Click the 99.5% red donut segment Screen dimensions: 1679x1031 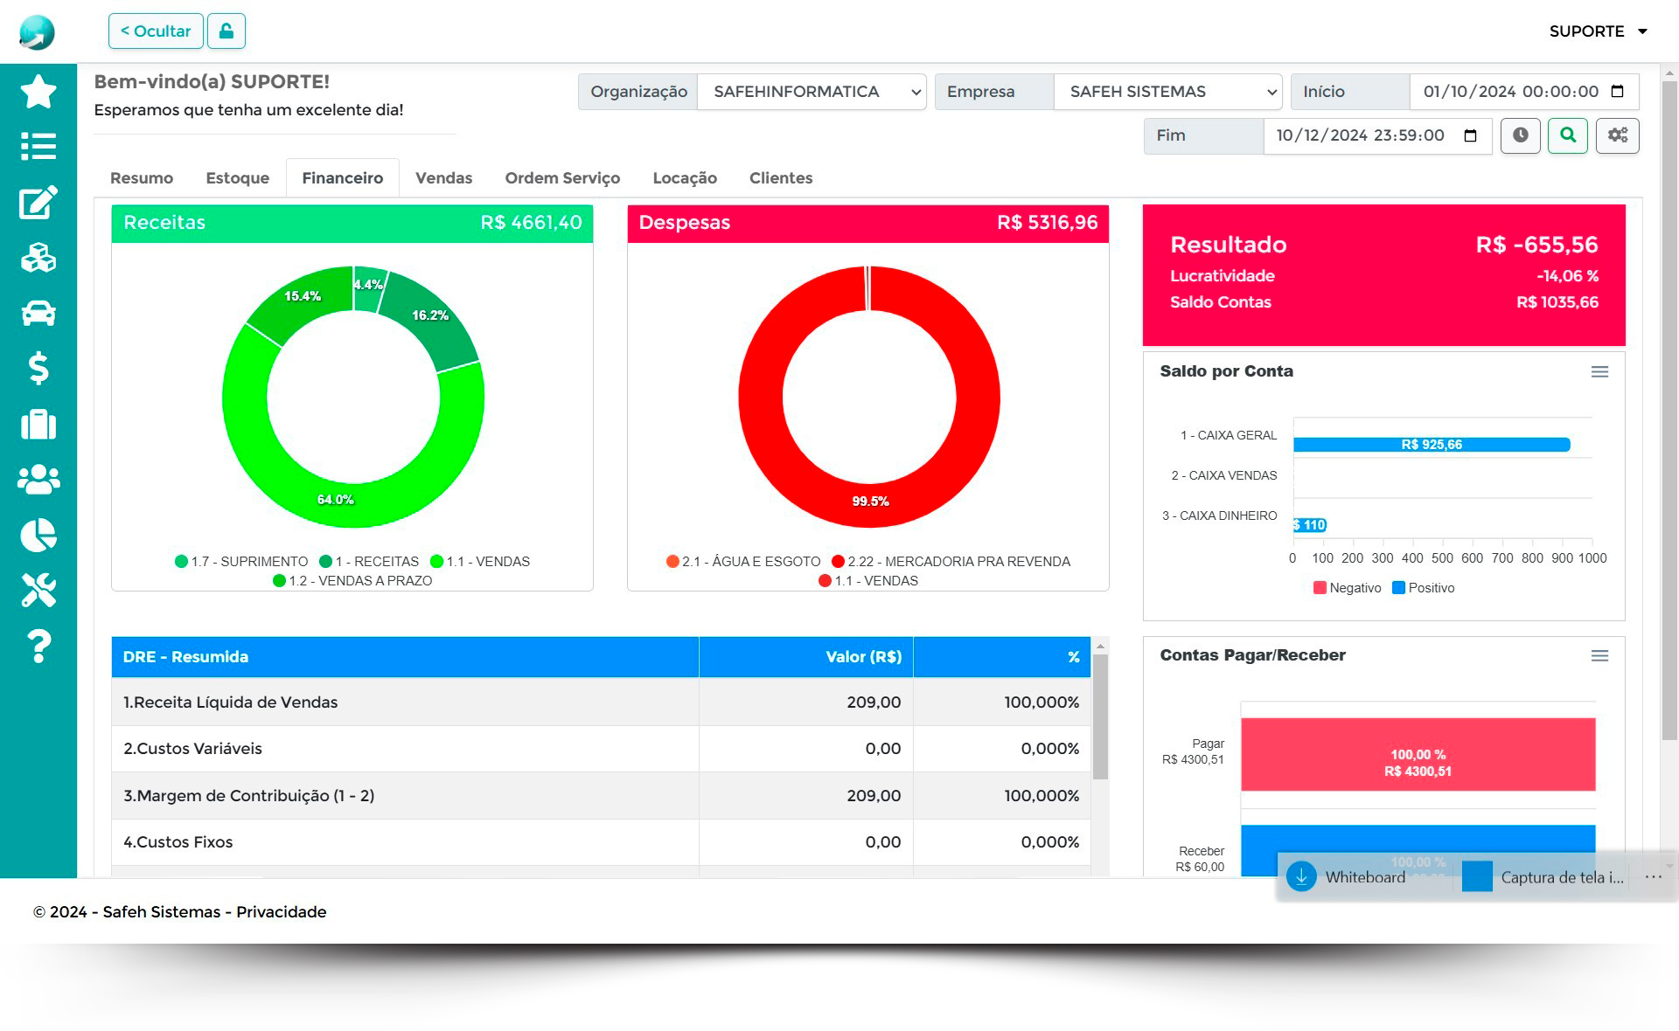[869, 505]
